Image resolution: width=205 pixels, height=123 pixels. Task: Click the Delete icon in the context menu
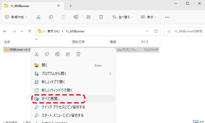78,54
